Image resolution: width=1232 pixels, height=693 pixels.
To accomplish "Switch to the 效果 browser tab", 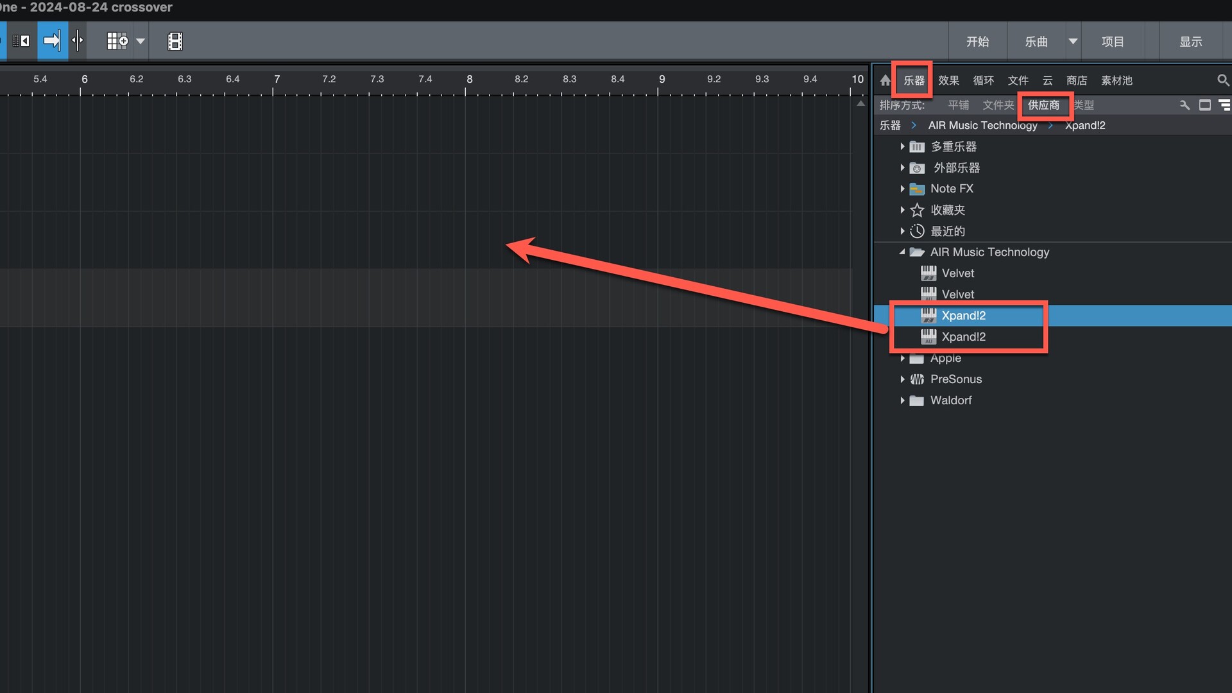I will pyautogui.click(x=948, y=80).
